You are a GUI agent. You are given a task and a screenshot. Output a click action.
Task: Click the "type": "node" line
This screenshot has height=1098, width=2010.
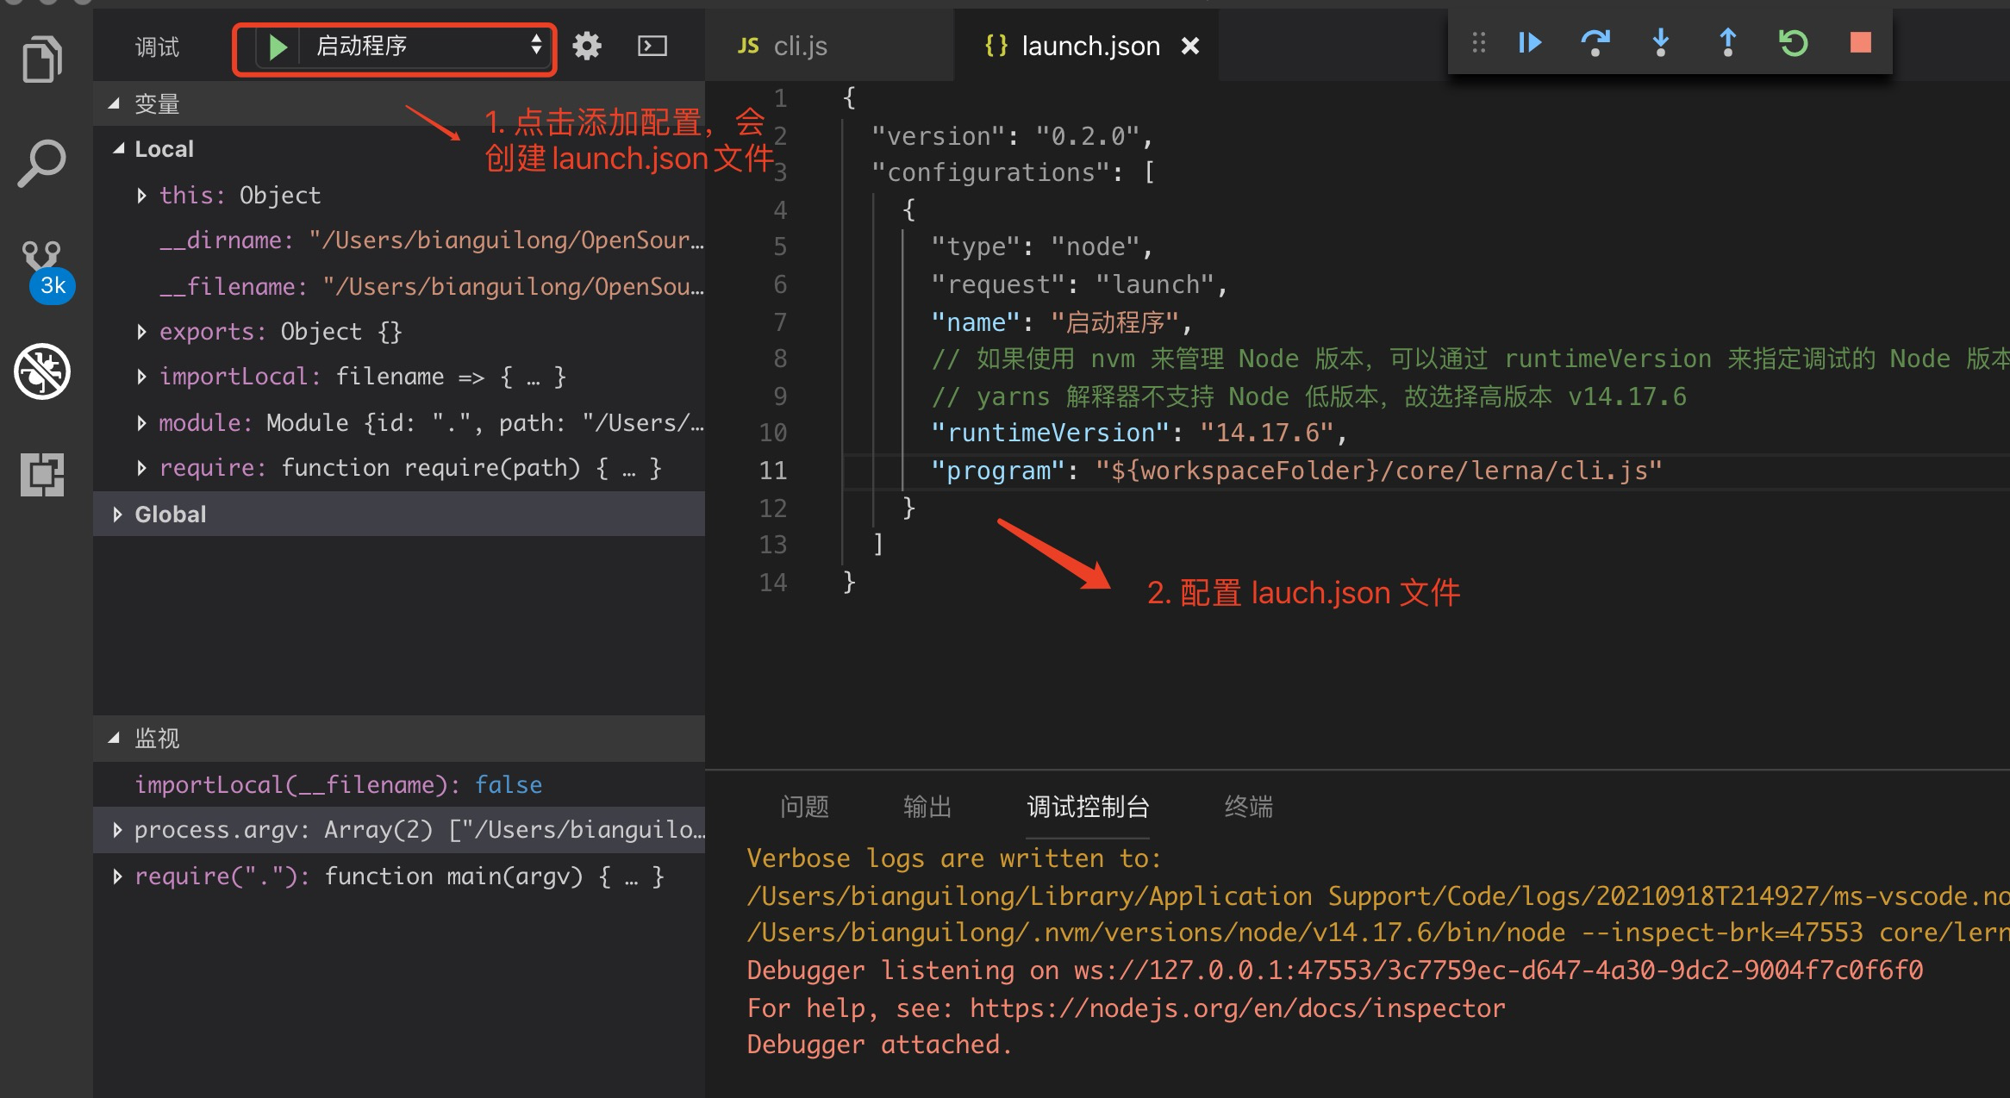[1042, 247]
